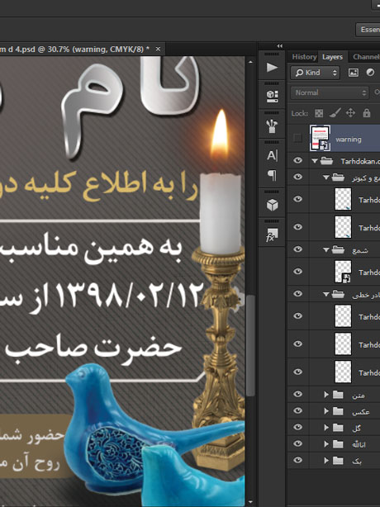Expand the اناالله group arrow
Screen dimensions: 380x507
click(x=326, y=444)
